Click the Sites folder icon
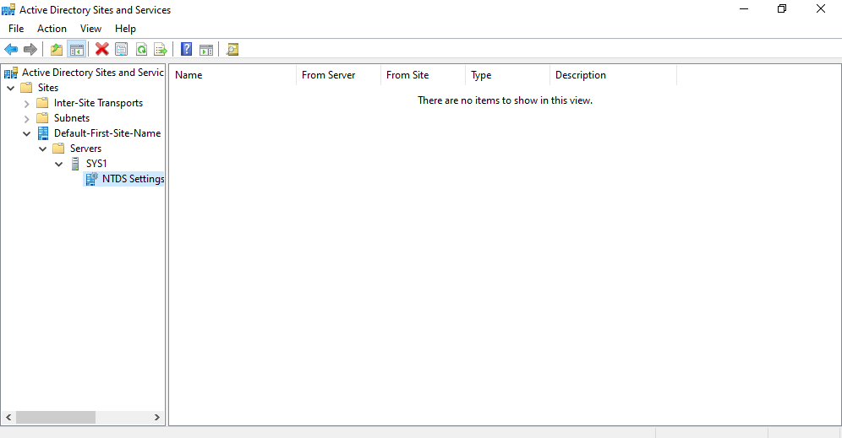Screen dimensions: 842x438 [x=26, y=88]
